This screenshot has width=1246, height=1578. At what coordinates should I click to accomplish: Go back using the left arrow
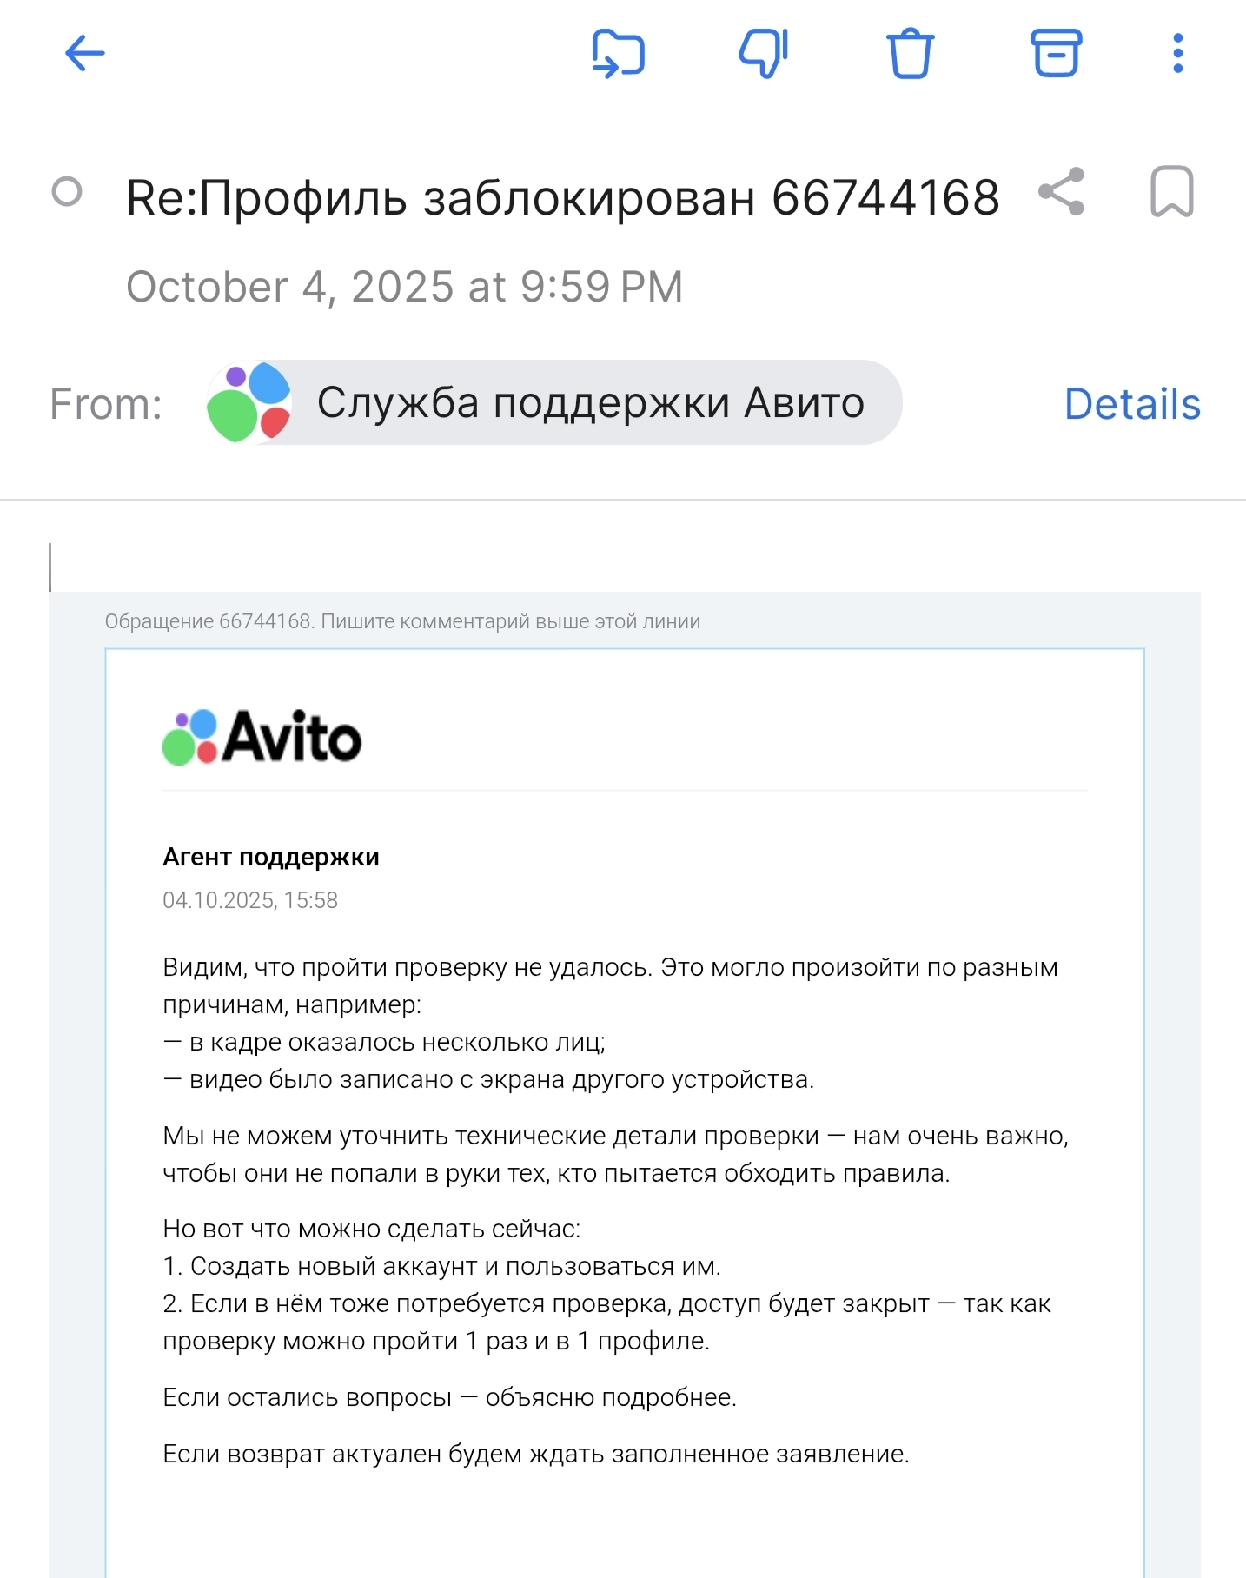84,54
